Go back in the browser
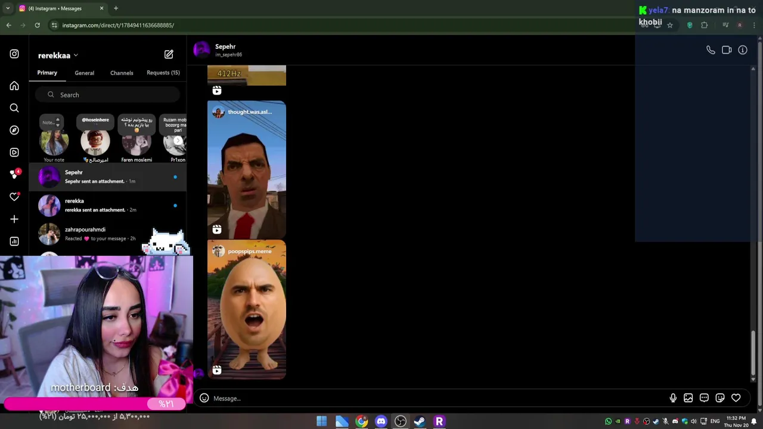The image size is (763, 429). click(8, 25)
